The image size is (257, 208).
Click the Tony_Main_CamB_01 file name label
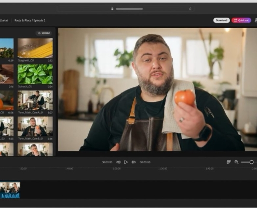[31, 139]
